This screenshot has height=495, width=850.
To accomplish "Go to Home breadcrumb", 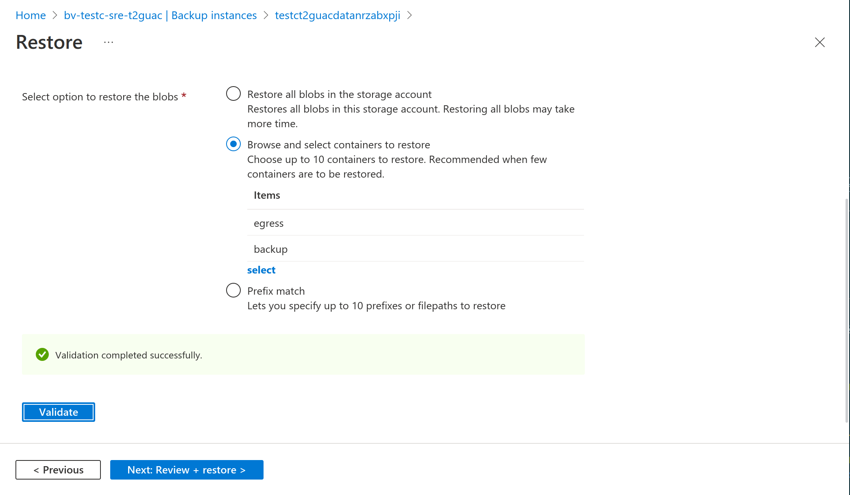I will pos(31,15).
